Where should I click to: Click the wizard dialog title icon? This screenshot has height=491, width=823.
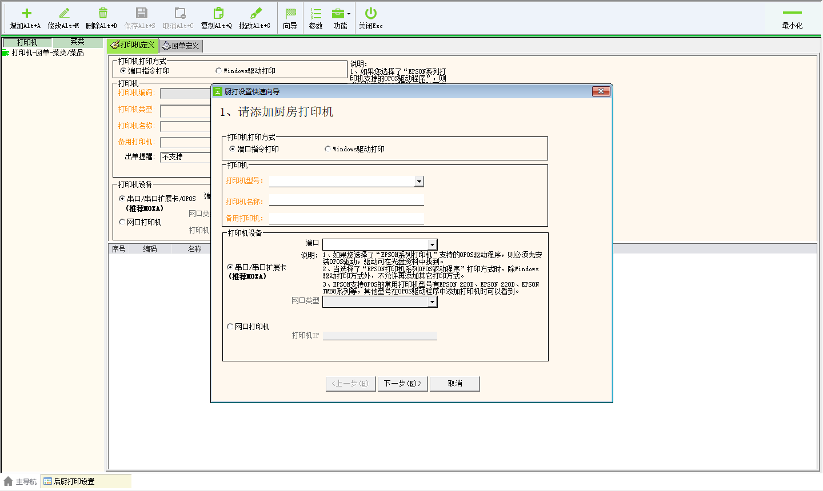tap(218, 91)
